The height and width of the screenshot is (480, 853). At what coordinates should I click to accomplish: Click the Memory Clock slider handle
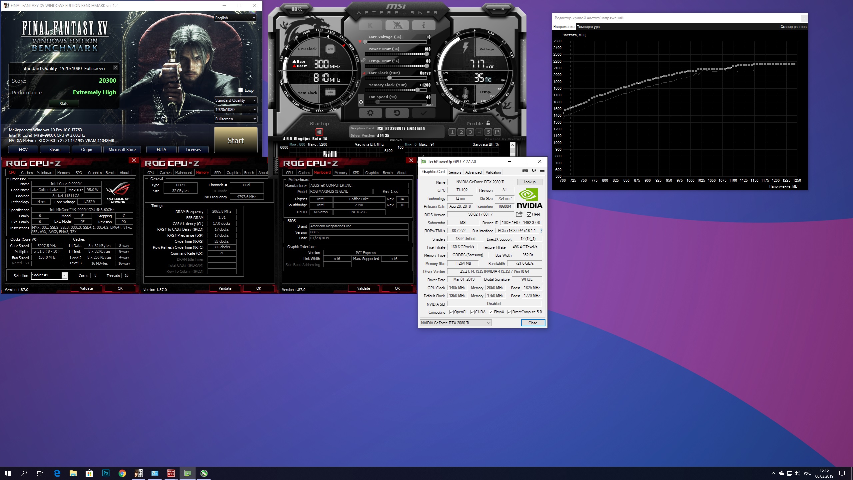(417, 90)
